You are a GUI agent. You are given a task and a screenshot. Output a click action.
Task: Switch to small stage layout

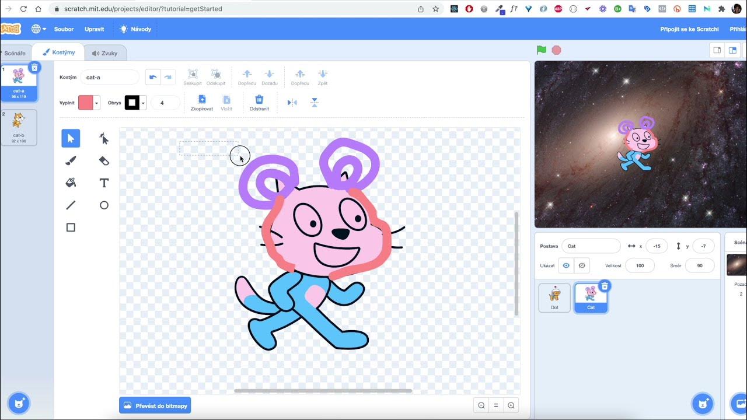[x=717, y=50]
